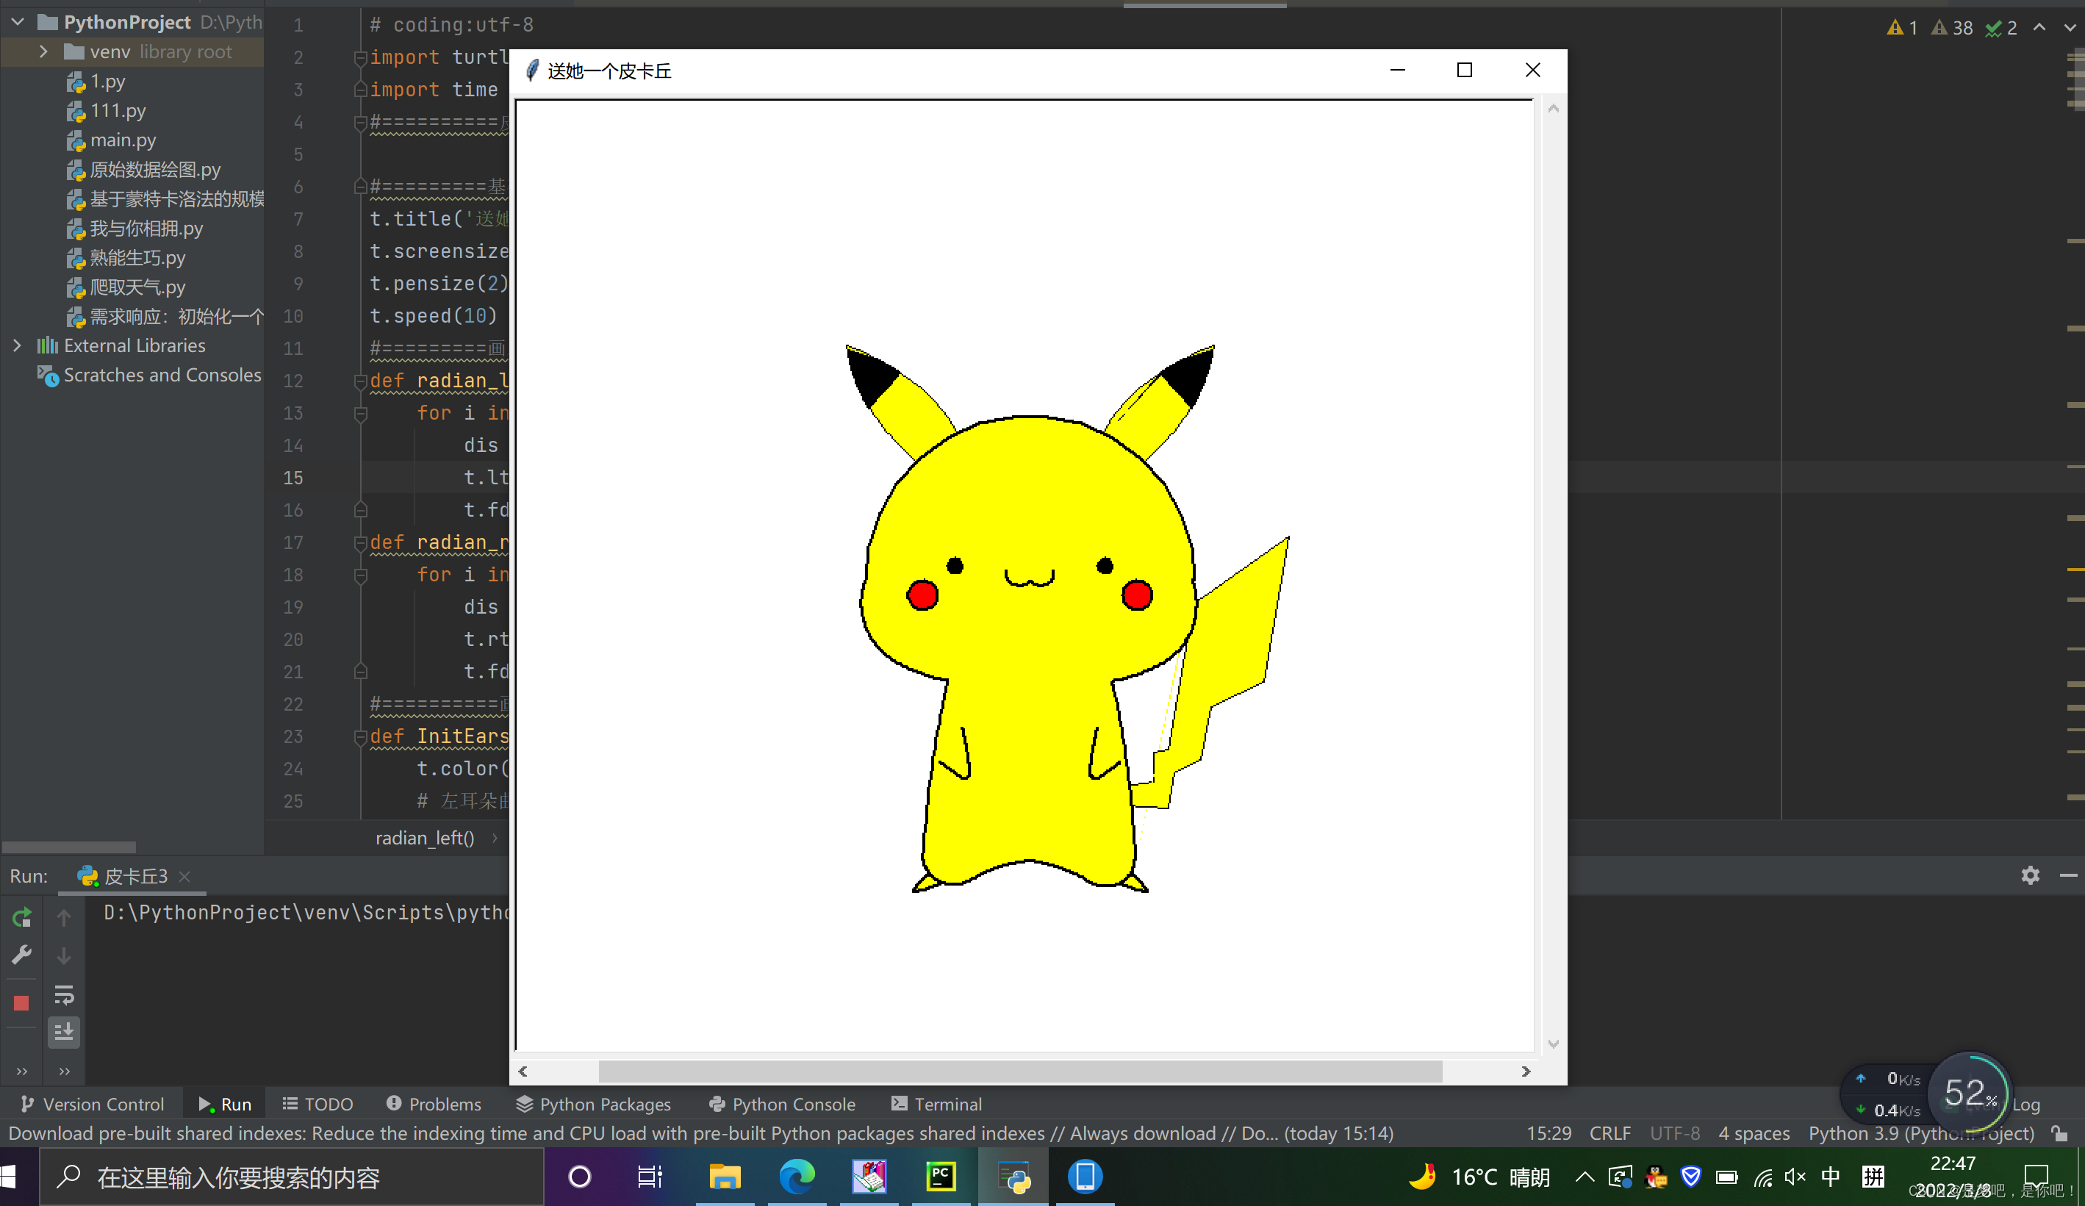
Task: Select 111.py in project tree
Action: [x=118, y=110]
